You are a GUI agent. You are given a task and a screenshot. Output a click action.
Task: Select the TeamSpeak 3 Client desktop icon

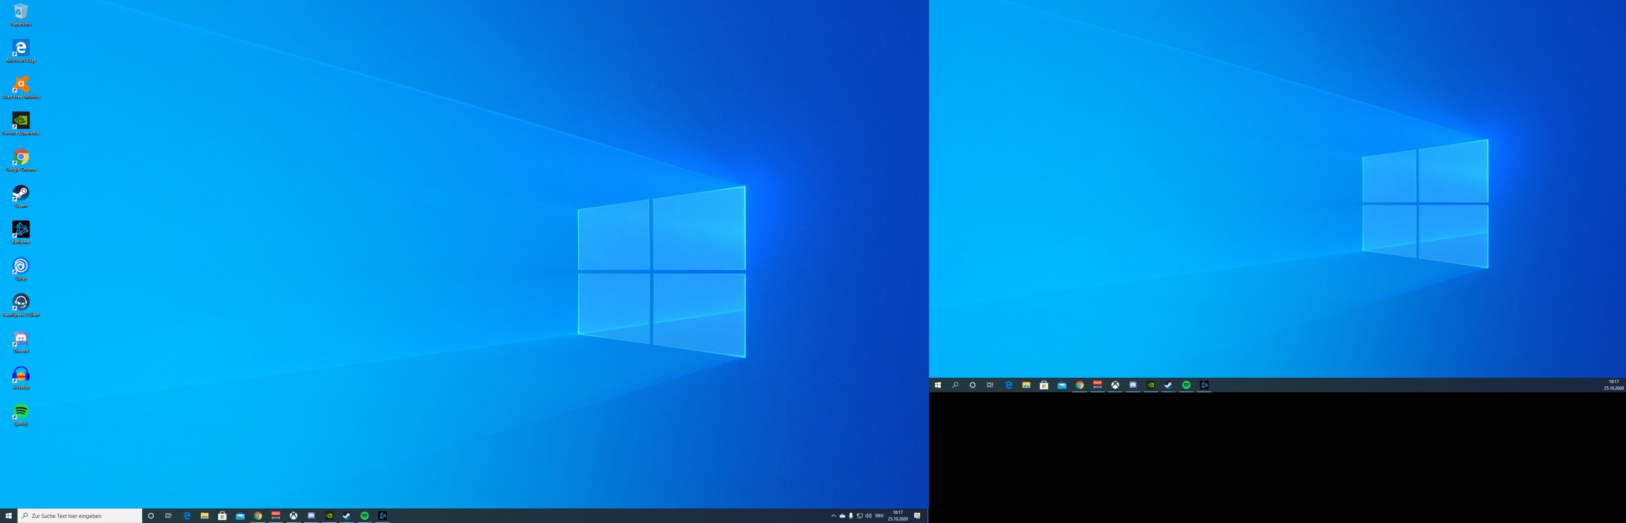click(x=21, y=303)
